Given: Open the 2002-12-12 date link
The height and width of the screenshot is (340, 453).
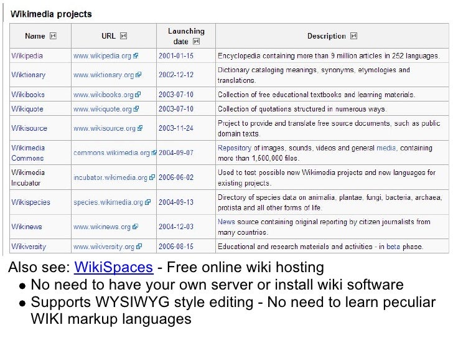Looking at the screenshot, I should pyautogui.click(x=176, y=75).
